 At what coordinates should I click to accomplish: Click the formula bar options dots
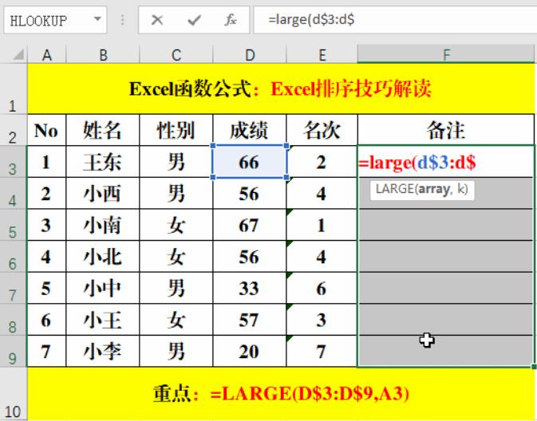coord(122,20)
